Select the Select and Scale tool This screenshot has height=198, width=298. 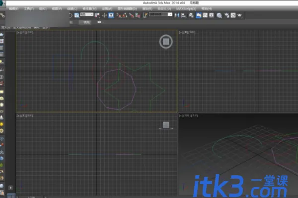point(77,15)
